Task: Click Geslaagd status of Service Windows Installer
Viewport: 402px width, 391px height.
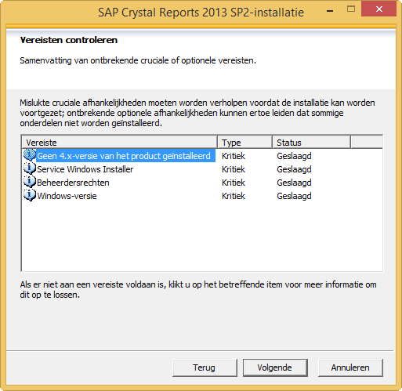Action: click(294, 169)
